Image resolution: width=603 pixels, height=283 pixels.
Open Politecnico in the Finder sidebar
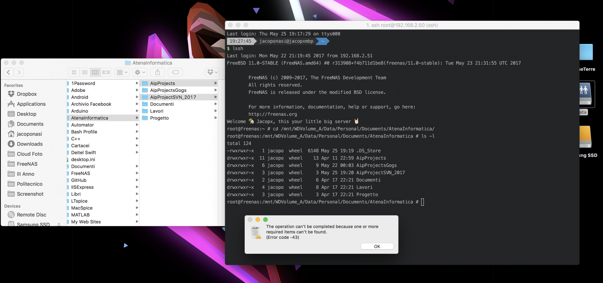pos(25,184)
